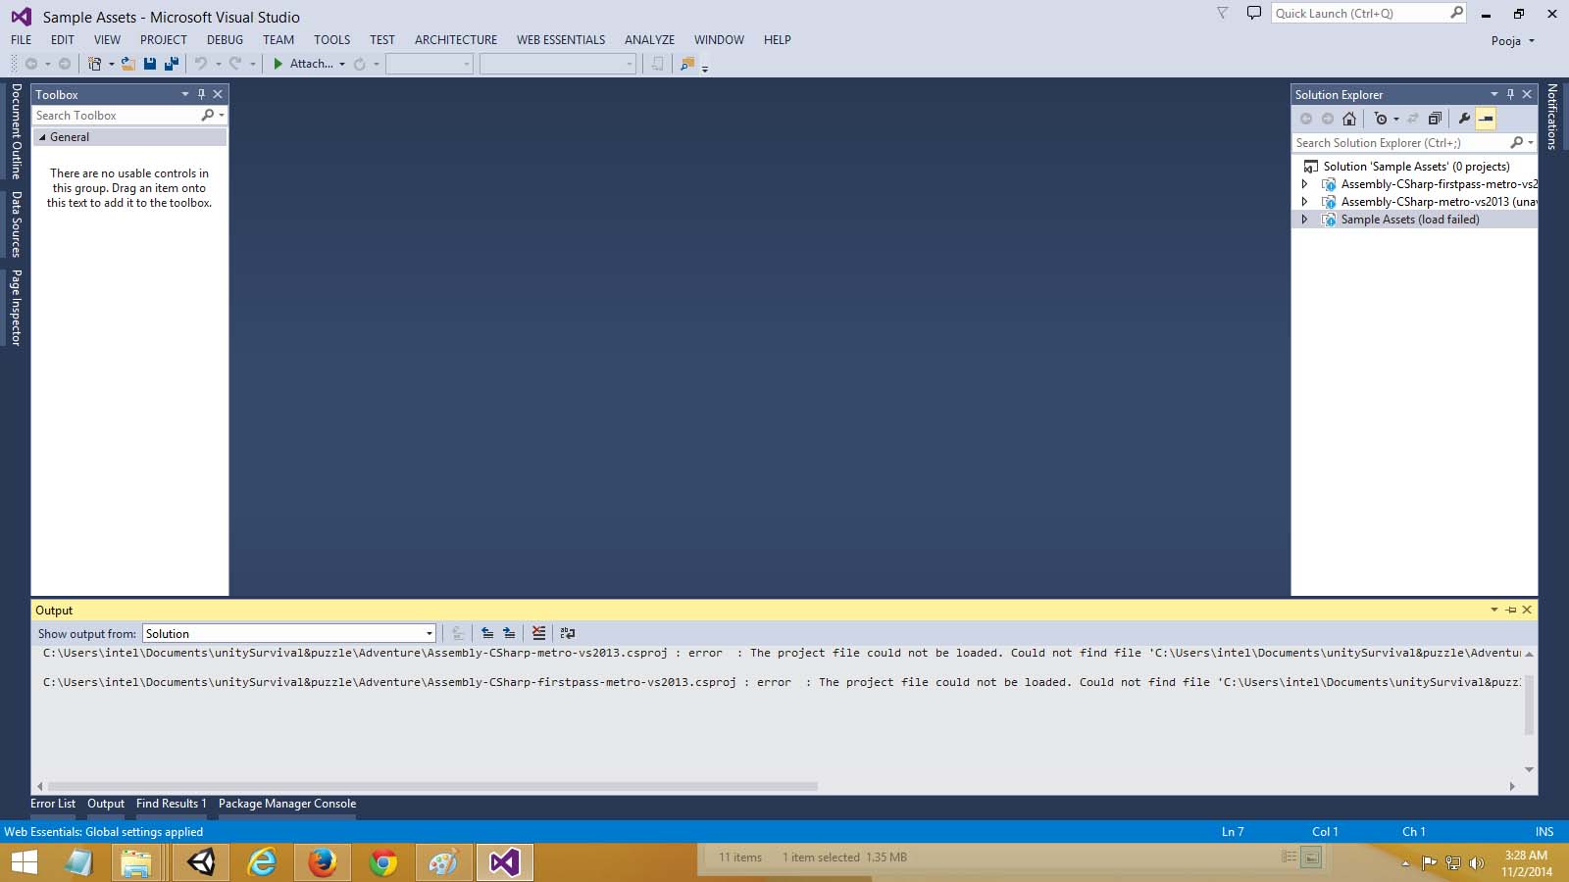The height and width of the screenshot is (882, 1569).
Task: Pin the Toolbox panel
Action: click(x=201, y=94)
